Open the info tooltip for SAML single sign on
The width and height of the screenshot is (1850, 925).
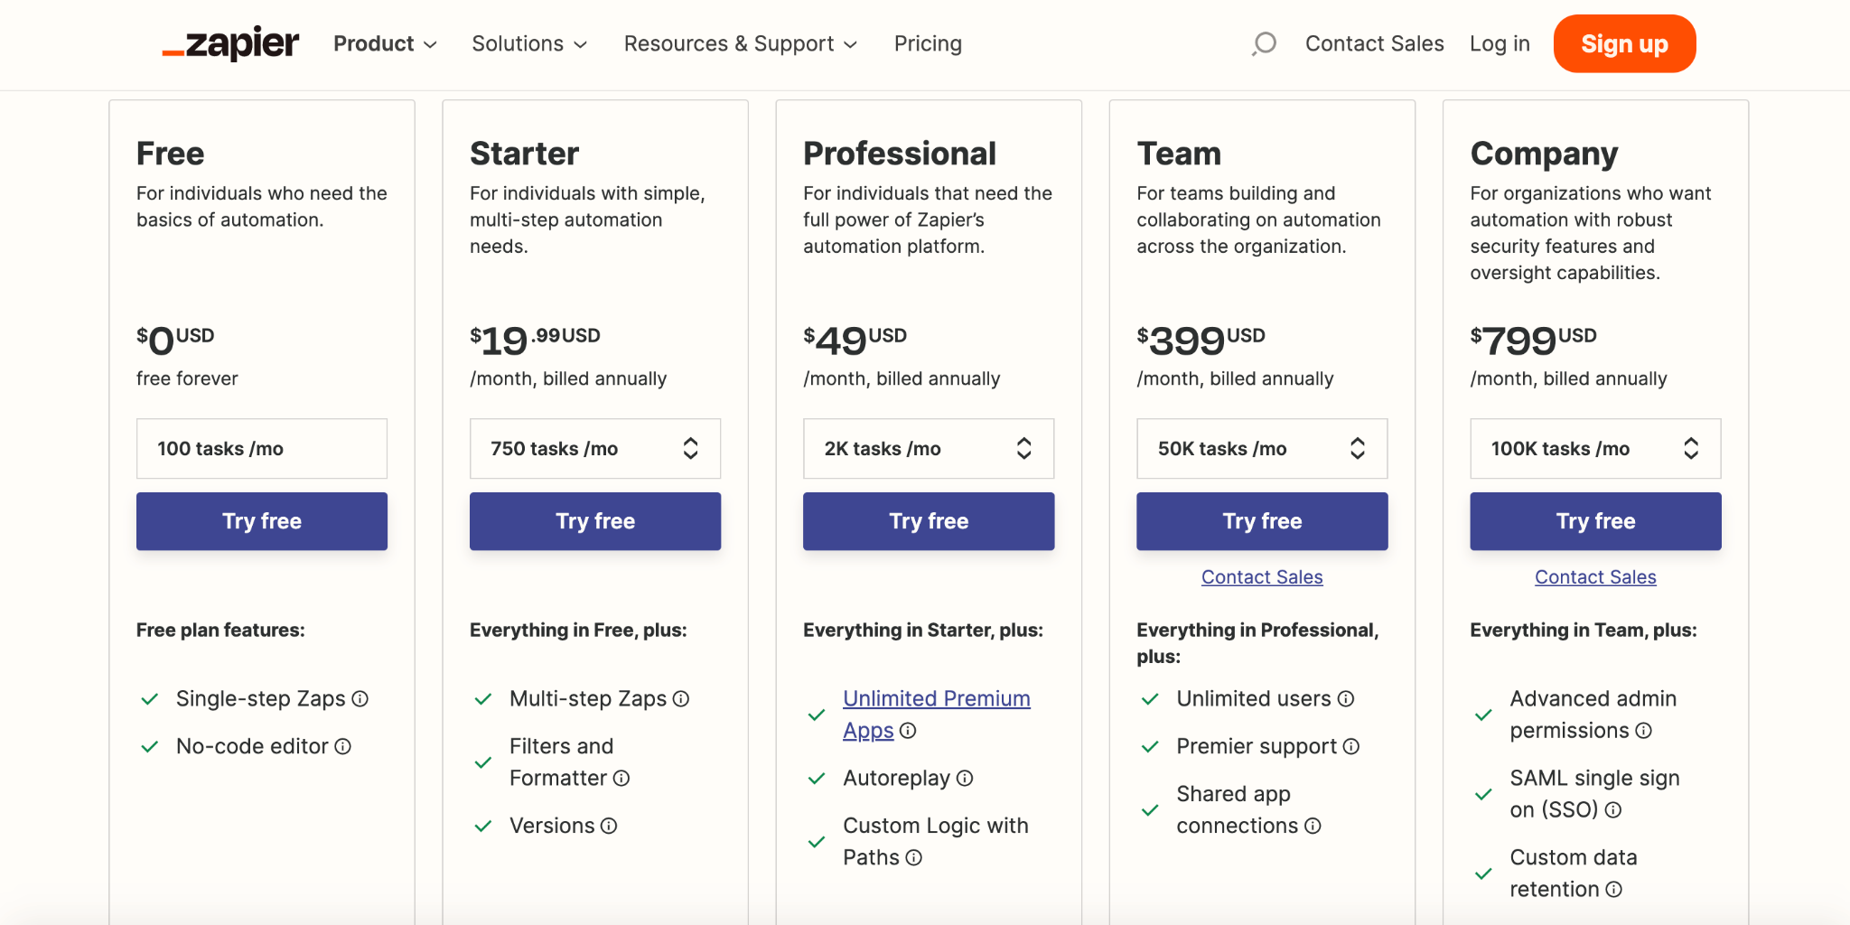pyautogui.click(x=1614, y=809)
